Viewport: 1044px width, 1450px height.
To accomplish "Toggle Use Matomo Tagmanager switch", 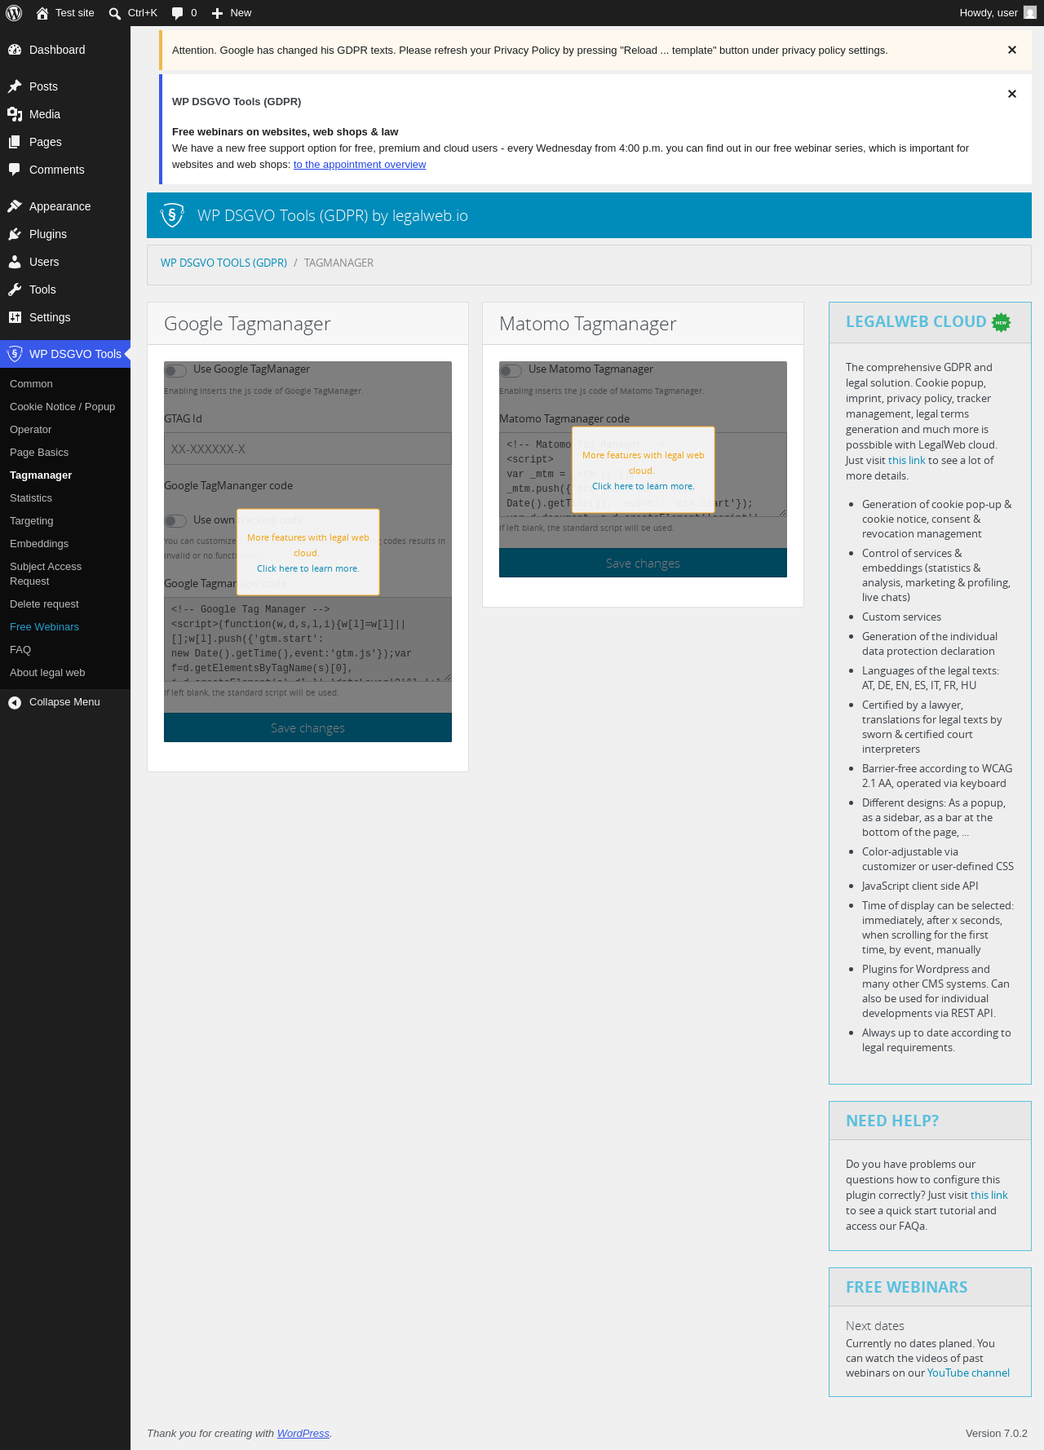I will tap(511, 371).
